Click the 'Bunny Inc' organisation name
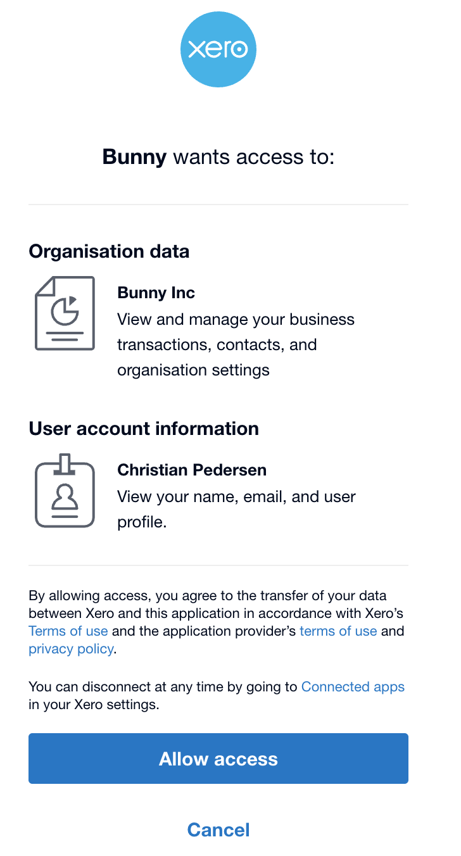 point(156,293)
